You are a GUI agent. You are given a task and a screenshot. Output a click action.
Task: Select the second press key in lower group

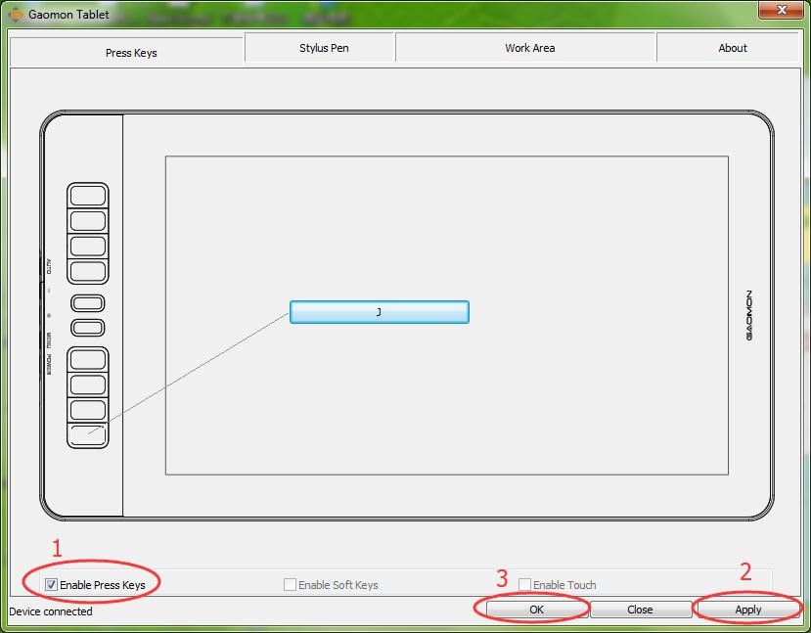88,384
